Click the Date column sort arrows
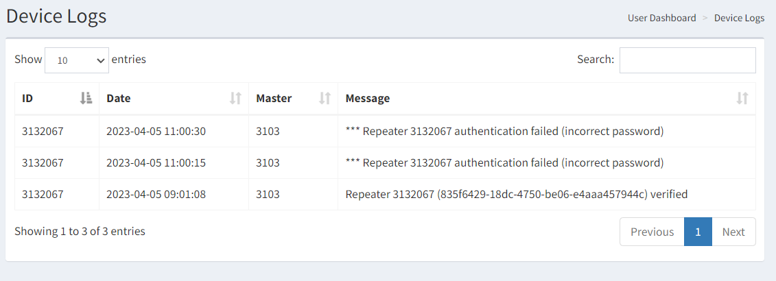 (235, 99)
